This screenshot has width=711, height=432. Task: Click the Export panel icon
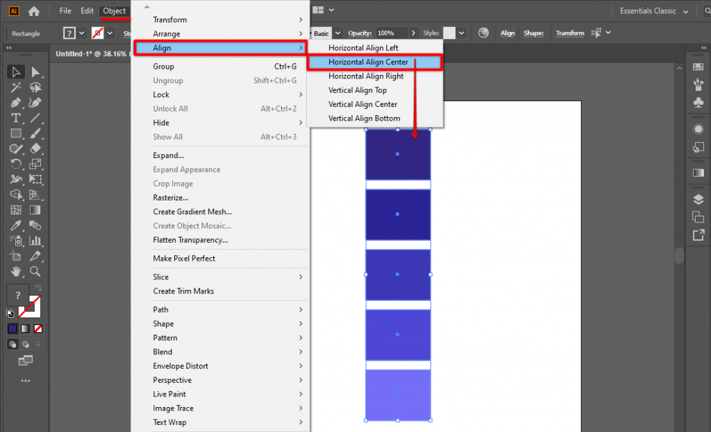[x=698, y=236]
